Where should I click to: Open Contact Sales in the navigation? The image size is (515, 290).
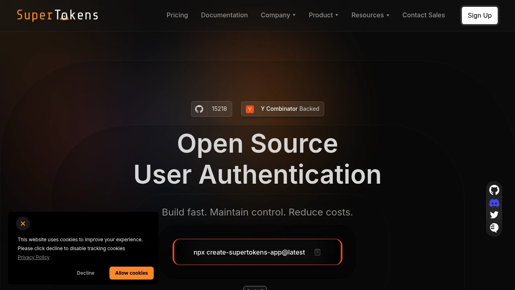pos(423,15)
